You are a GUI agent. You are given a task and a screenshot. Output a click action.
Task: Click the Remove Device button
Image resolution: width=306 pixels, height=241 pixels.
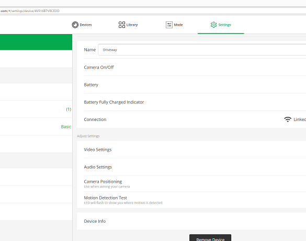(x=210, y=238)
